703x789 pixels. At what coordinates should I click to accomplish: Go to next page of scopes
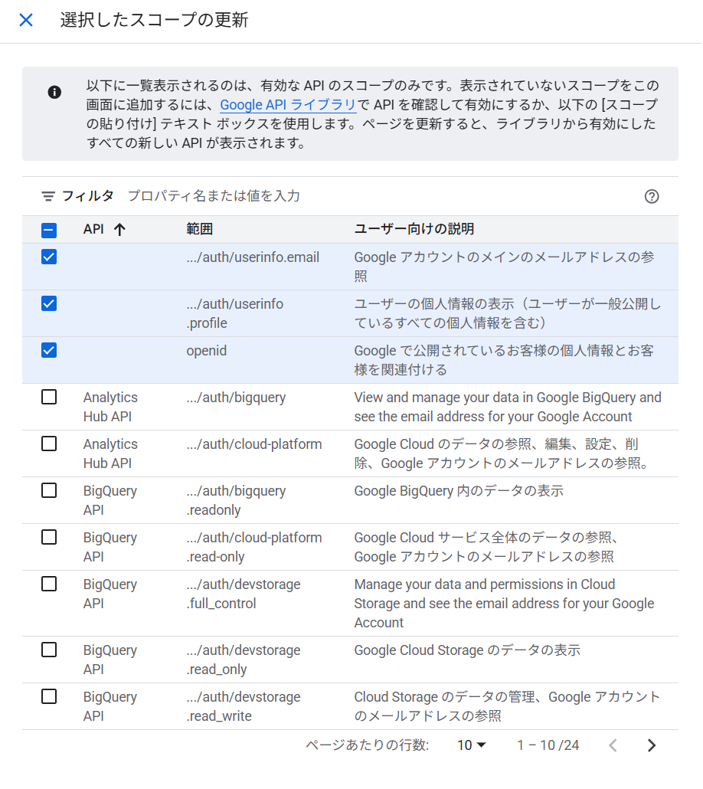tap(652, 745)
